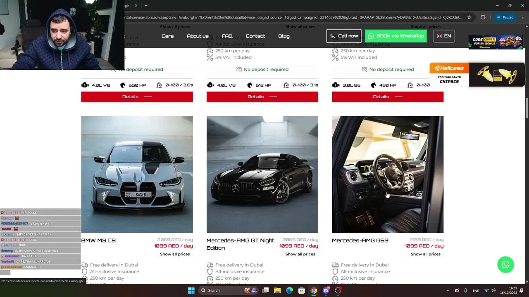
Task: Open the Chrome three-dot menu
Action: click(522, 17)
